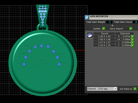Click the Total Gem Count value 25
The image size is (138, 103).
pyautogui.click(x=136, y=22)
